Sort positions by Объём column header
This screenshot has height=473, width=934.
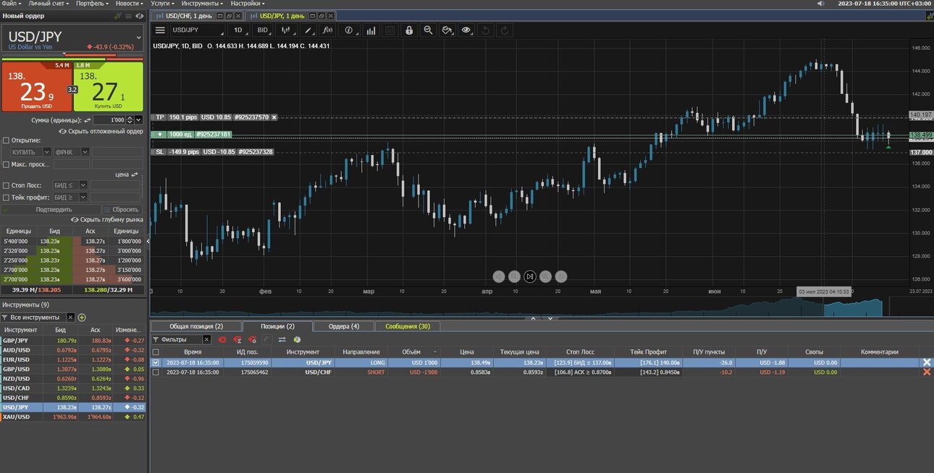[x=411, y=352]
